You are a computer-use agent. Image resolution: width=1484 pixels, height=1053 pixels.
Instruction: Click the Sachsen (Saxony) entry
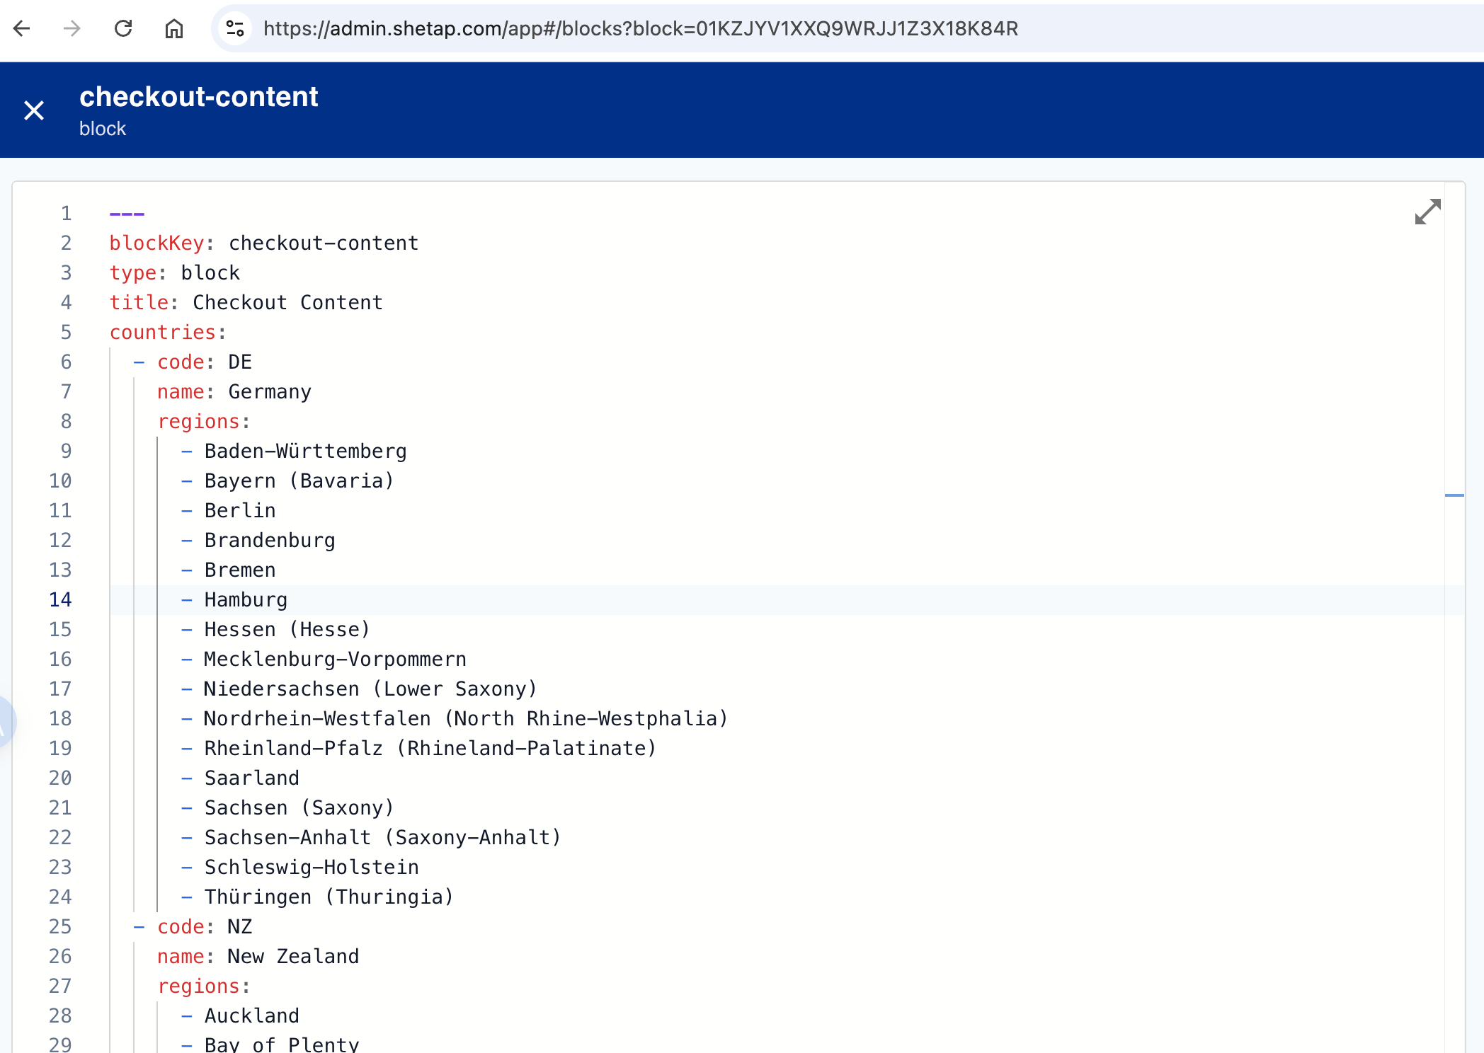(299, 807)
